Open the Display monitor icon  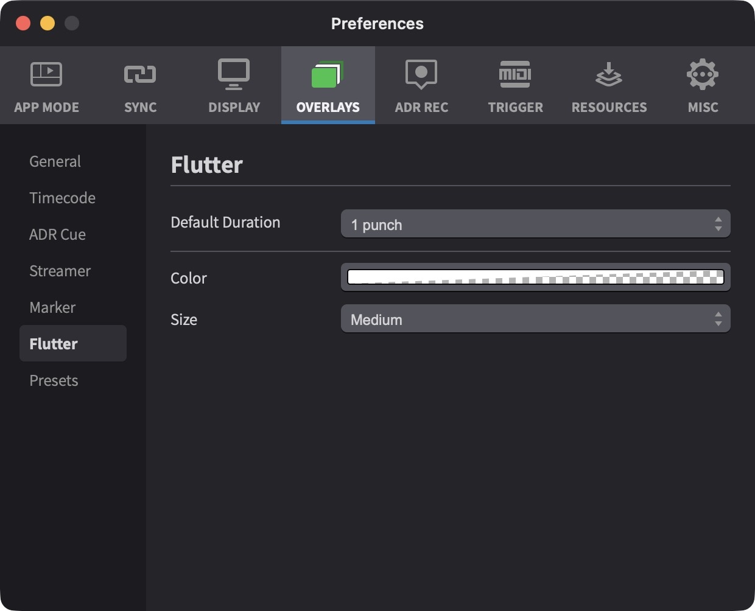coord(234,74)
